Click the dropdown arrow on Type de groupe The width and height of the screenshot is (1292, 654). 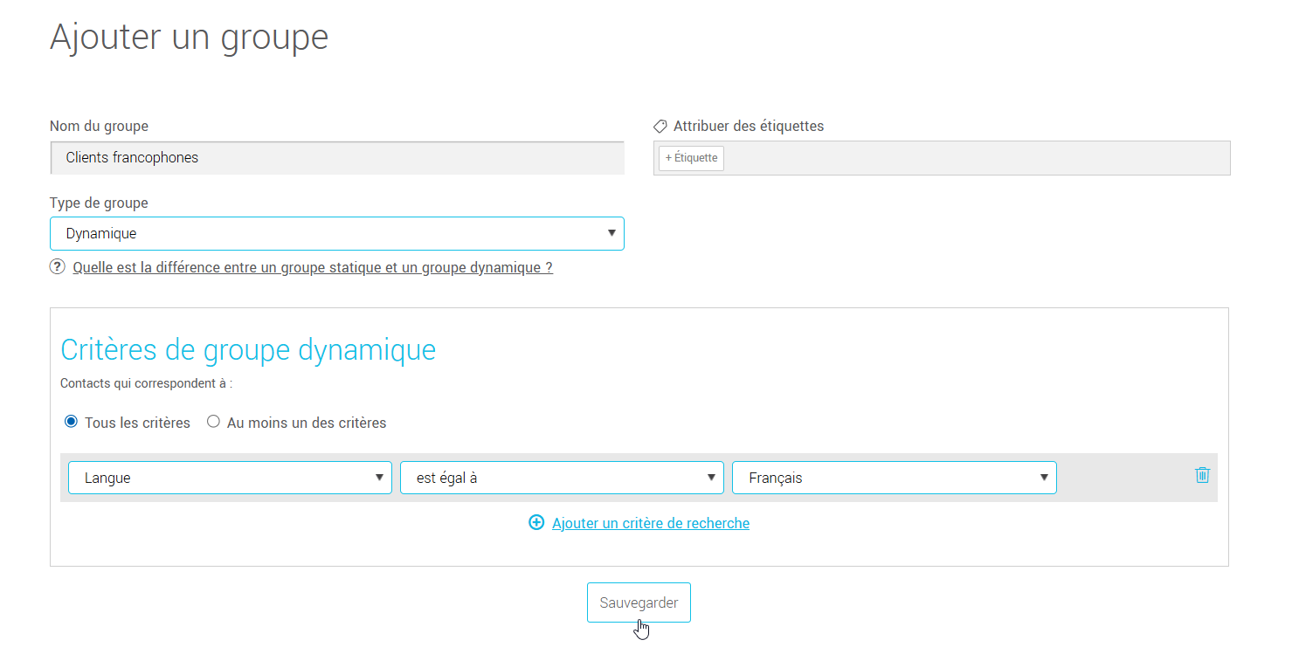611,233
